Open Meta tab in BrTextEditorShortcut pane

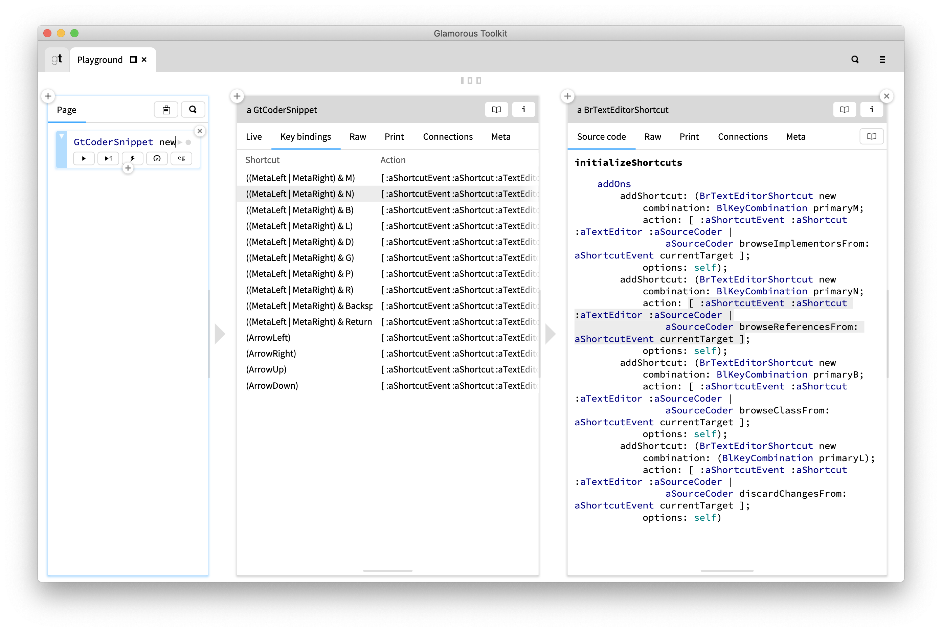click(796, 137)
